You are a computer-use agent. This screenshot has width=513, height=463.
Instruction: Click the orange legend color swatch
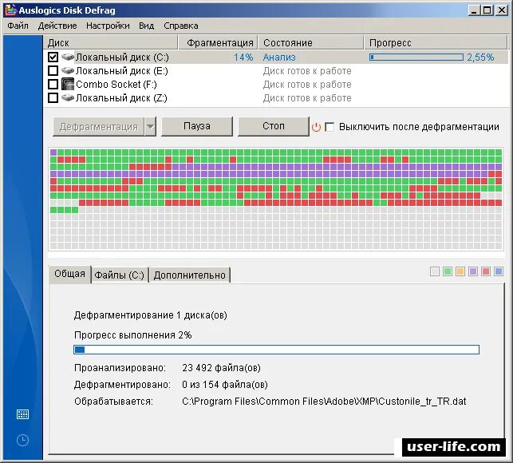460,271
